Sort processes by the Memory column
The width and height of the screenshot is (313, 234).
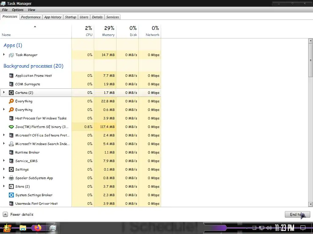click(105, 31)
